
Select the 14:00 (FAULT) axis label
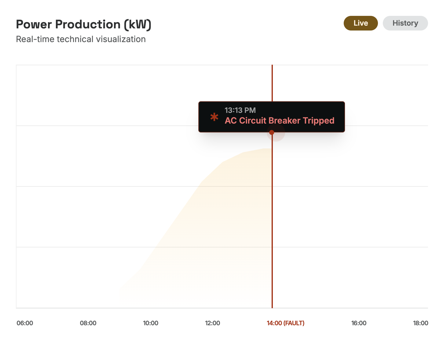(285, 323)
